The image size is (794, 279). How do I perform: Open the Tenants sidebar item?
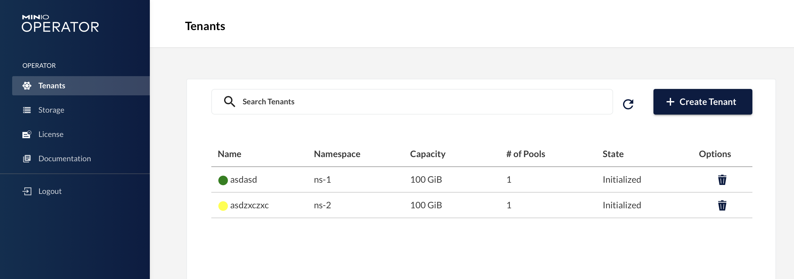(81, 86)
